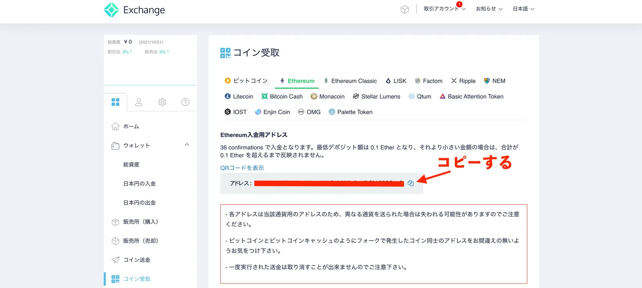Select the ビットコイン coin tab
The width and height of the screenshot is (642, 288).
(x=246, y=81)
